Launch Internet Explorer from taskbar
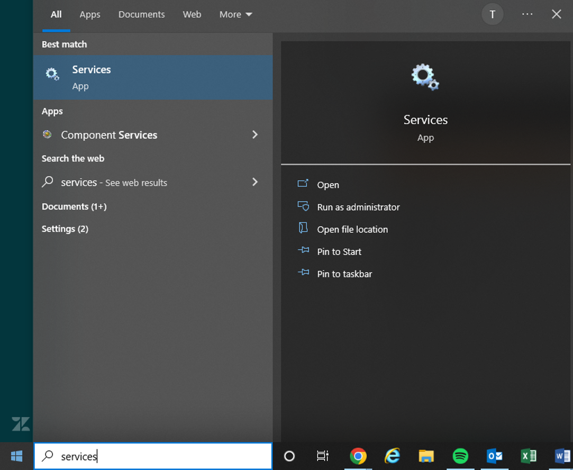The height and width of the screenshot is (470, 573). coord(392,456)
